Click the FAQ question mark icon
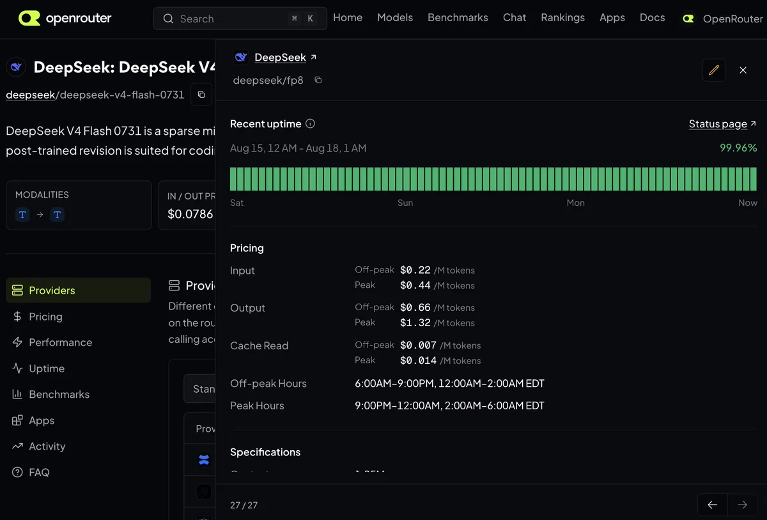Viewport: 767px width, 520px height. 17,472
